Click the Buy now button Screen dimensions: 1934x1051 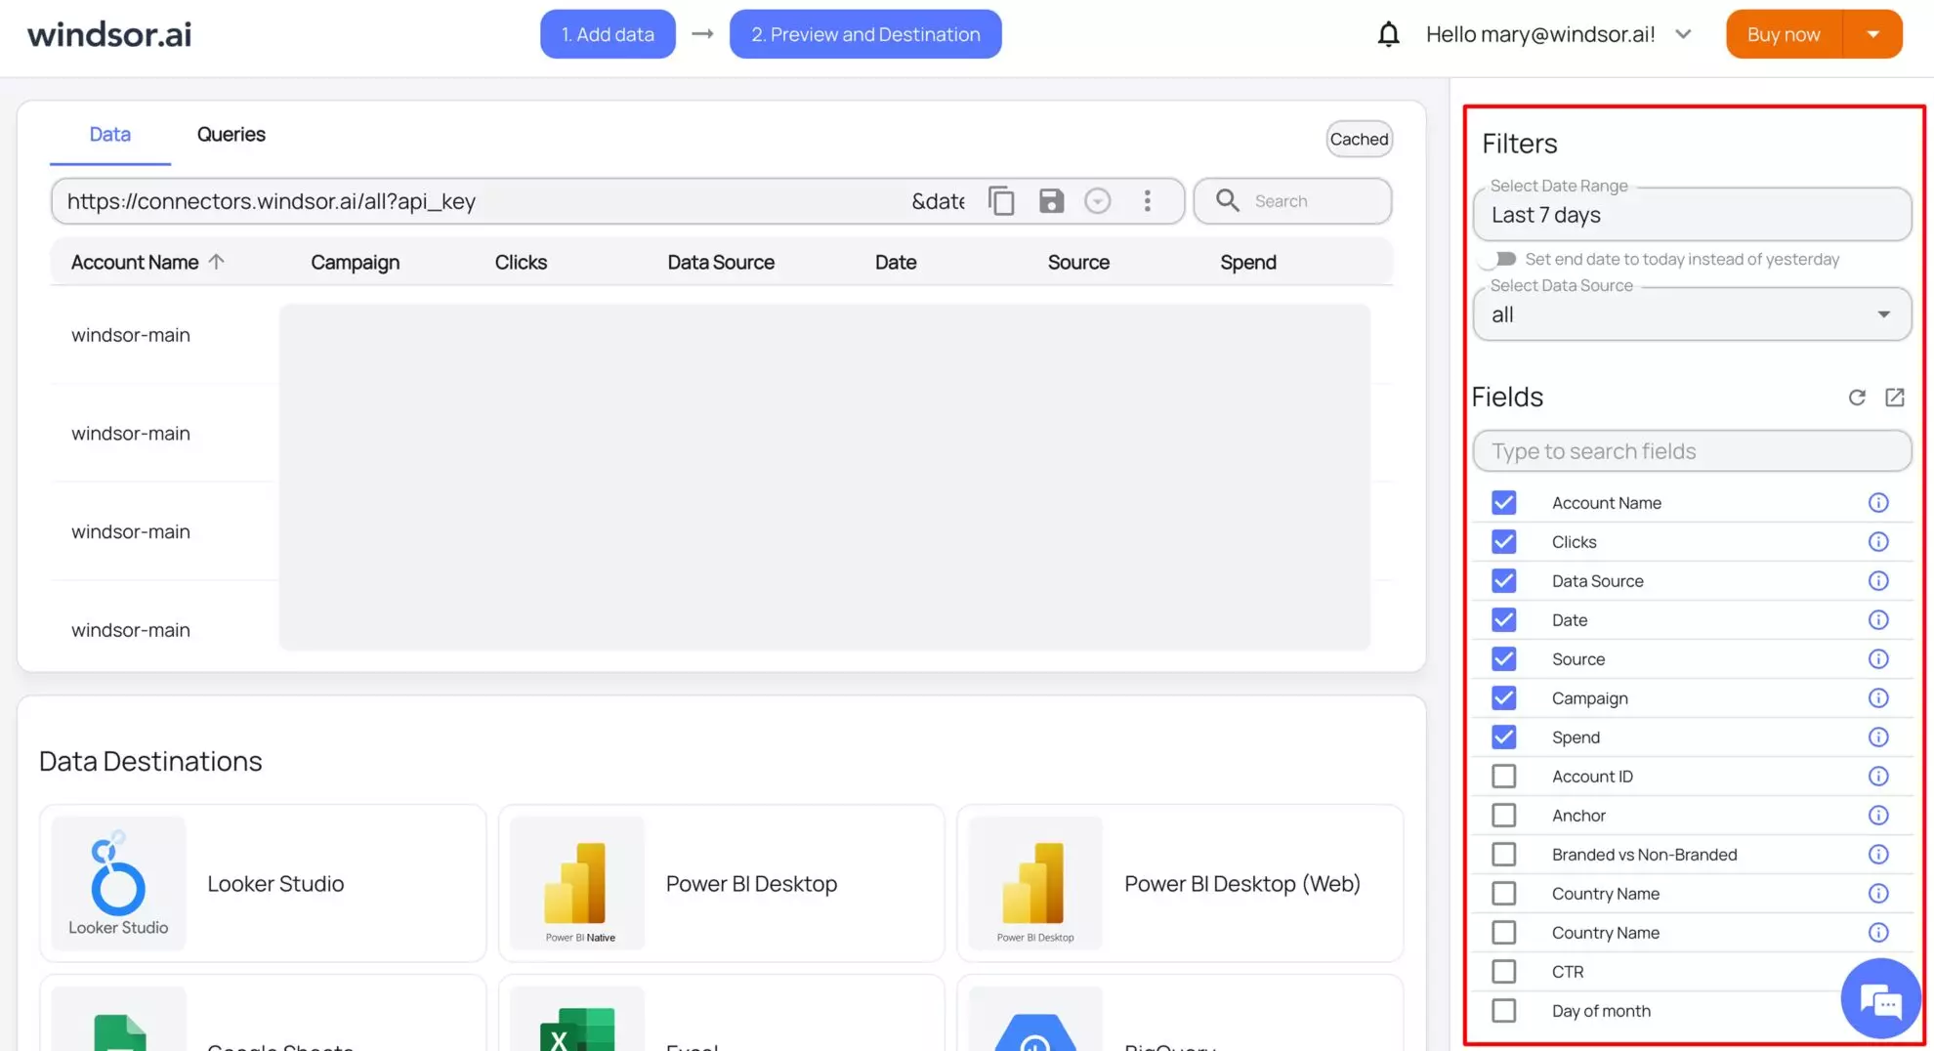[1784, 34]
